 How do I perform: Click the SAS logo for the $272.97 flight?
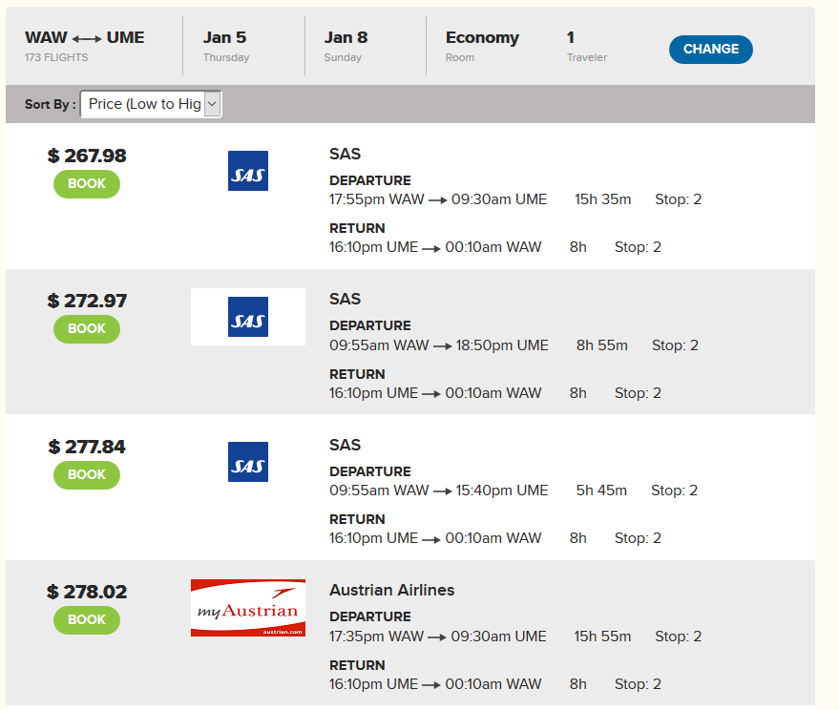[248, 317]
